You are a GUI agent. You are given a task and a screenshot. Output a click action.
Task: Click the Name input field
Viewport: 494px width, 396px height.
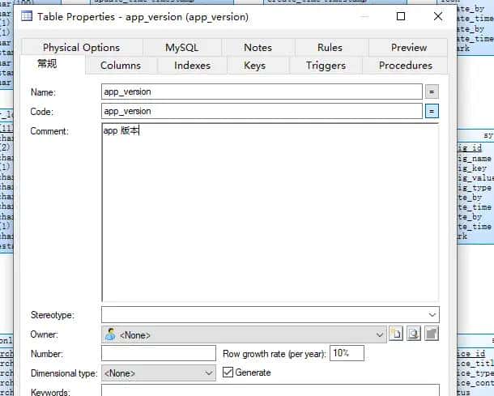pos(262,92)
